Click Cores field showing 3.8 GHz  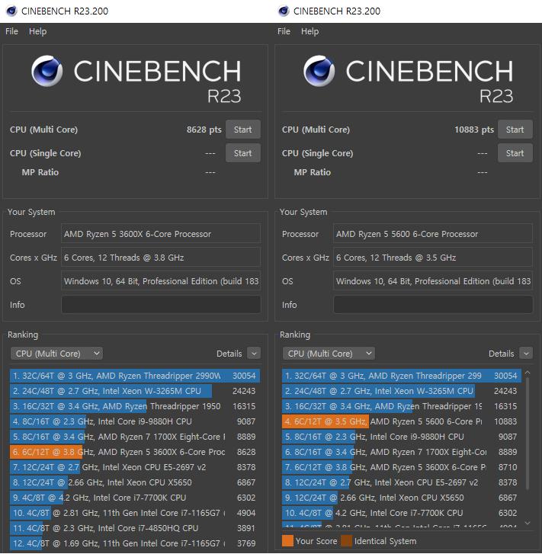(x=161, y=258)
